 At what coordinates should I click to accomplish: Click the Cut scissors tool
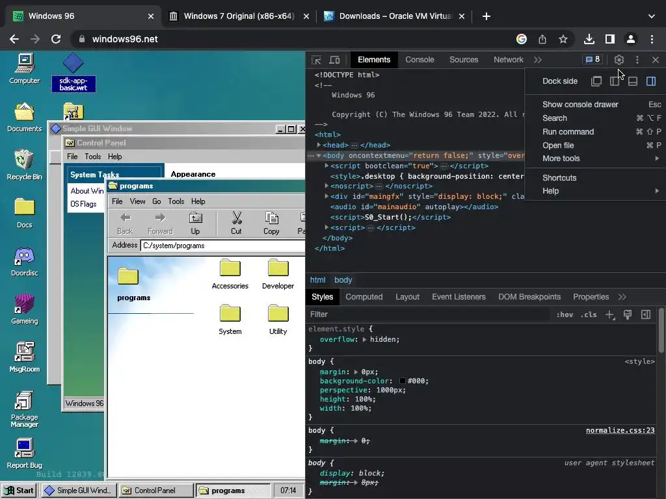point(236,224)
